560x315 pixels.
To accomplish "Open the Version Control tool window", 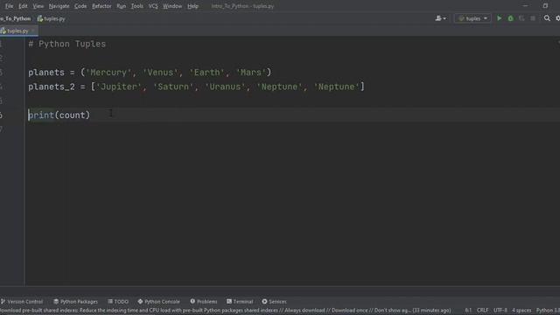I will click(x=22, y=301).
